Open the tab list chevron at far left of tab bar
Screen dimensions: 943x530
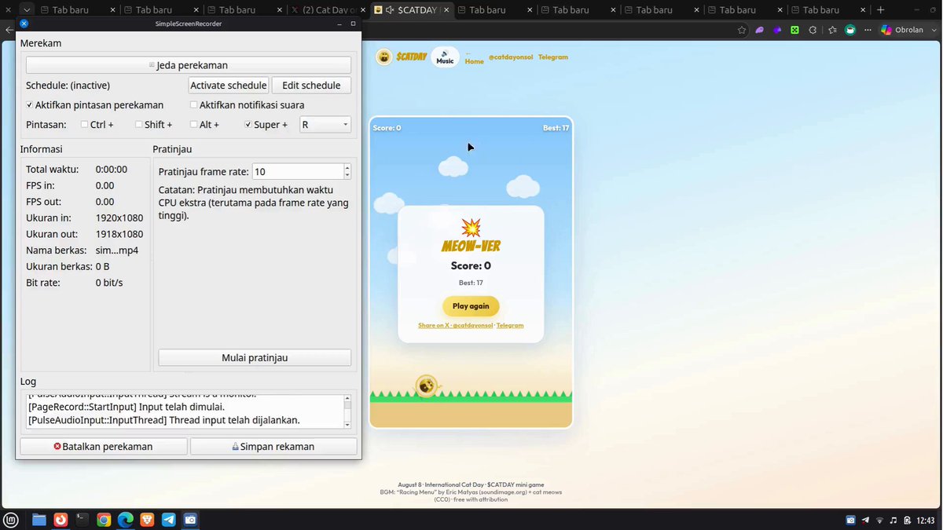(x=26, y=10)
